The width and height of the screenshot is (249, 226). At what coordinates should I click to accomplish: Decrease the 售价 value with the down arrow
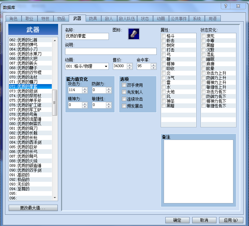point(129,68)
